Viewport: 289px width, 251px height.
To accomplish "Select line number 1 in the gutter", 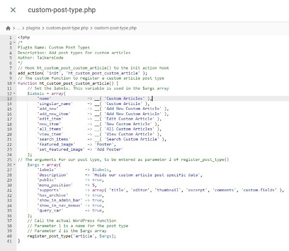I will 11,38.
